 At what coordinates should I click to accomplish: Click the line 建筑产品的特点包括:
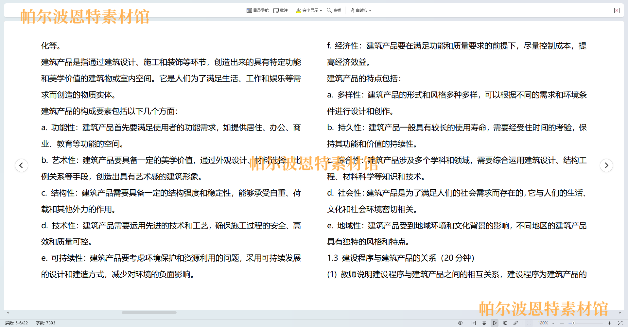point(364,78)
